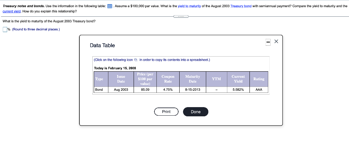Close the Data Table dialog

(276, 41)
